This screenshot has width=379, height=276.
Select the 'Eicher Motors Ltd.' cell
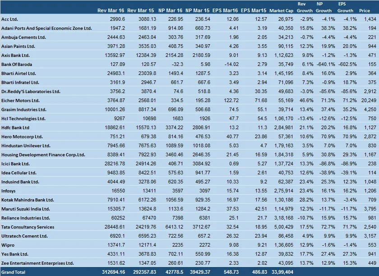[x=20, y=100]
